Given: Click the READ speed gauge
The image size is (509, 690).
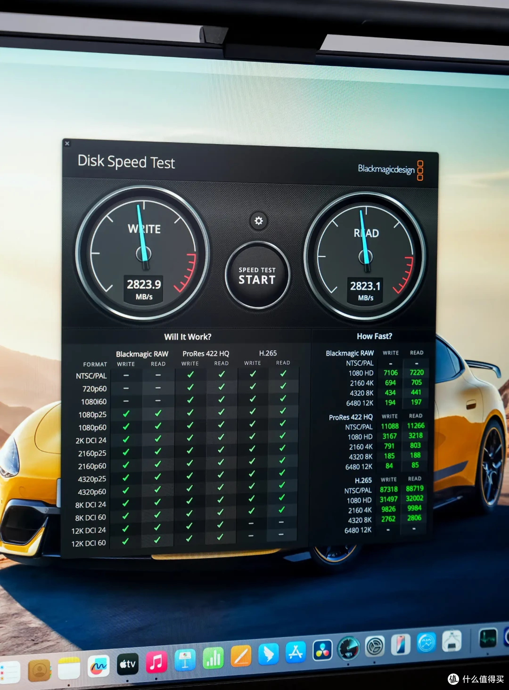Looking at the screenshot, I should pos(365,257).
